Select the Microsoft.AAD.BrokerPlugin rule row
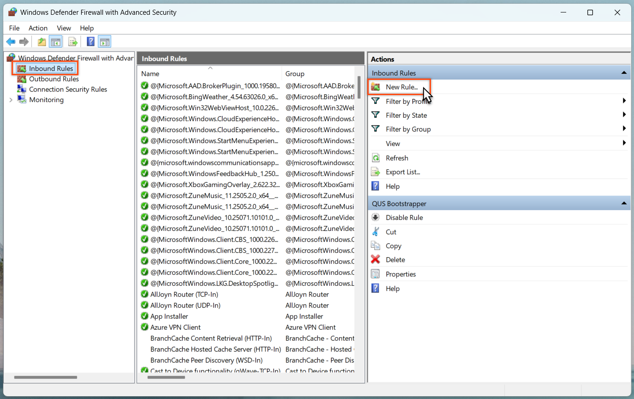The height and width of the screenshot is (399, 634). [x=247, y=85]
